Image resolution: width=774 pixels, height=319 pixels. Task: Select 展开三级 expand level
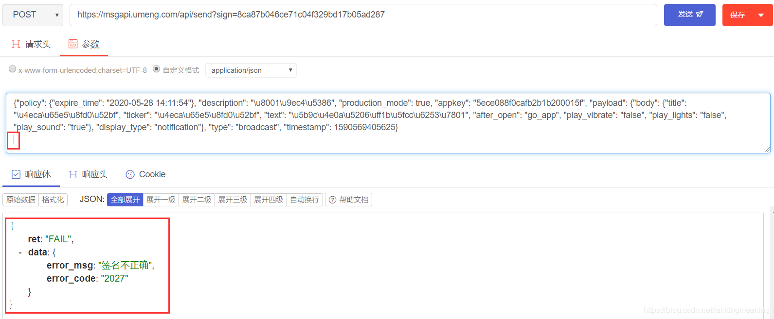click(x=233, y=200)
